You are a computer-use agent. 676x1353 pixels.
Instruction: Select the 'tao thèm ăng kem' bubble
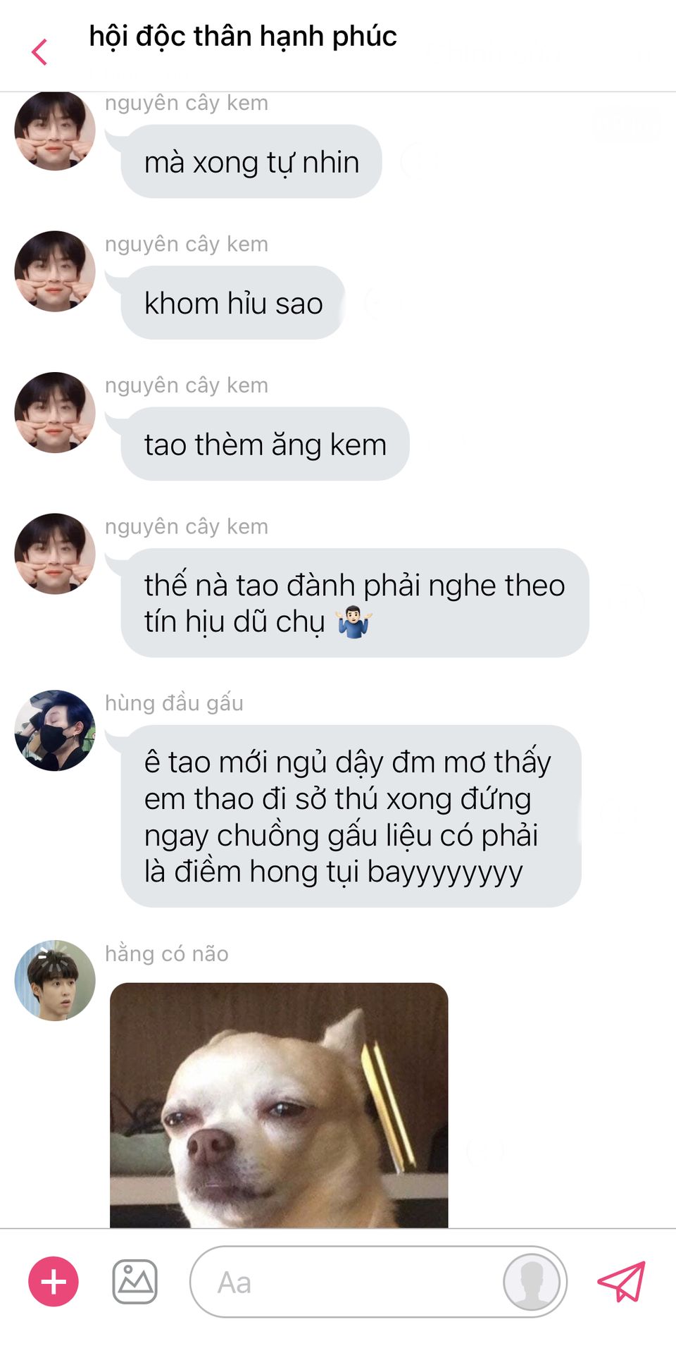(x=265, y=443)
